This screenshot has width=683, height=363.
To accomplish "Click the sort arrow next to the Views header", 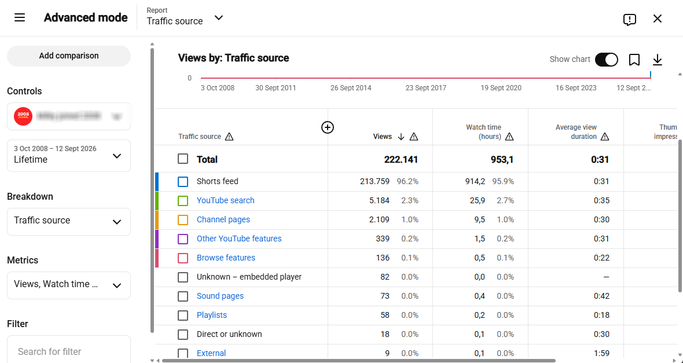I will [401, 137].
